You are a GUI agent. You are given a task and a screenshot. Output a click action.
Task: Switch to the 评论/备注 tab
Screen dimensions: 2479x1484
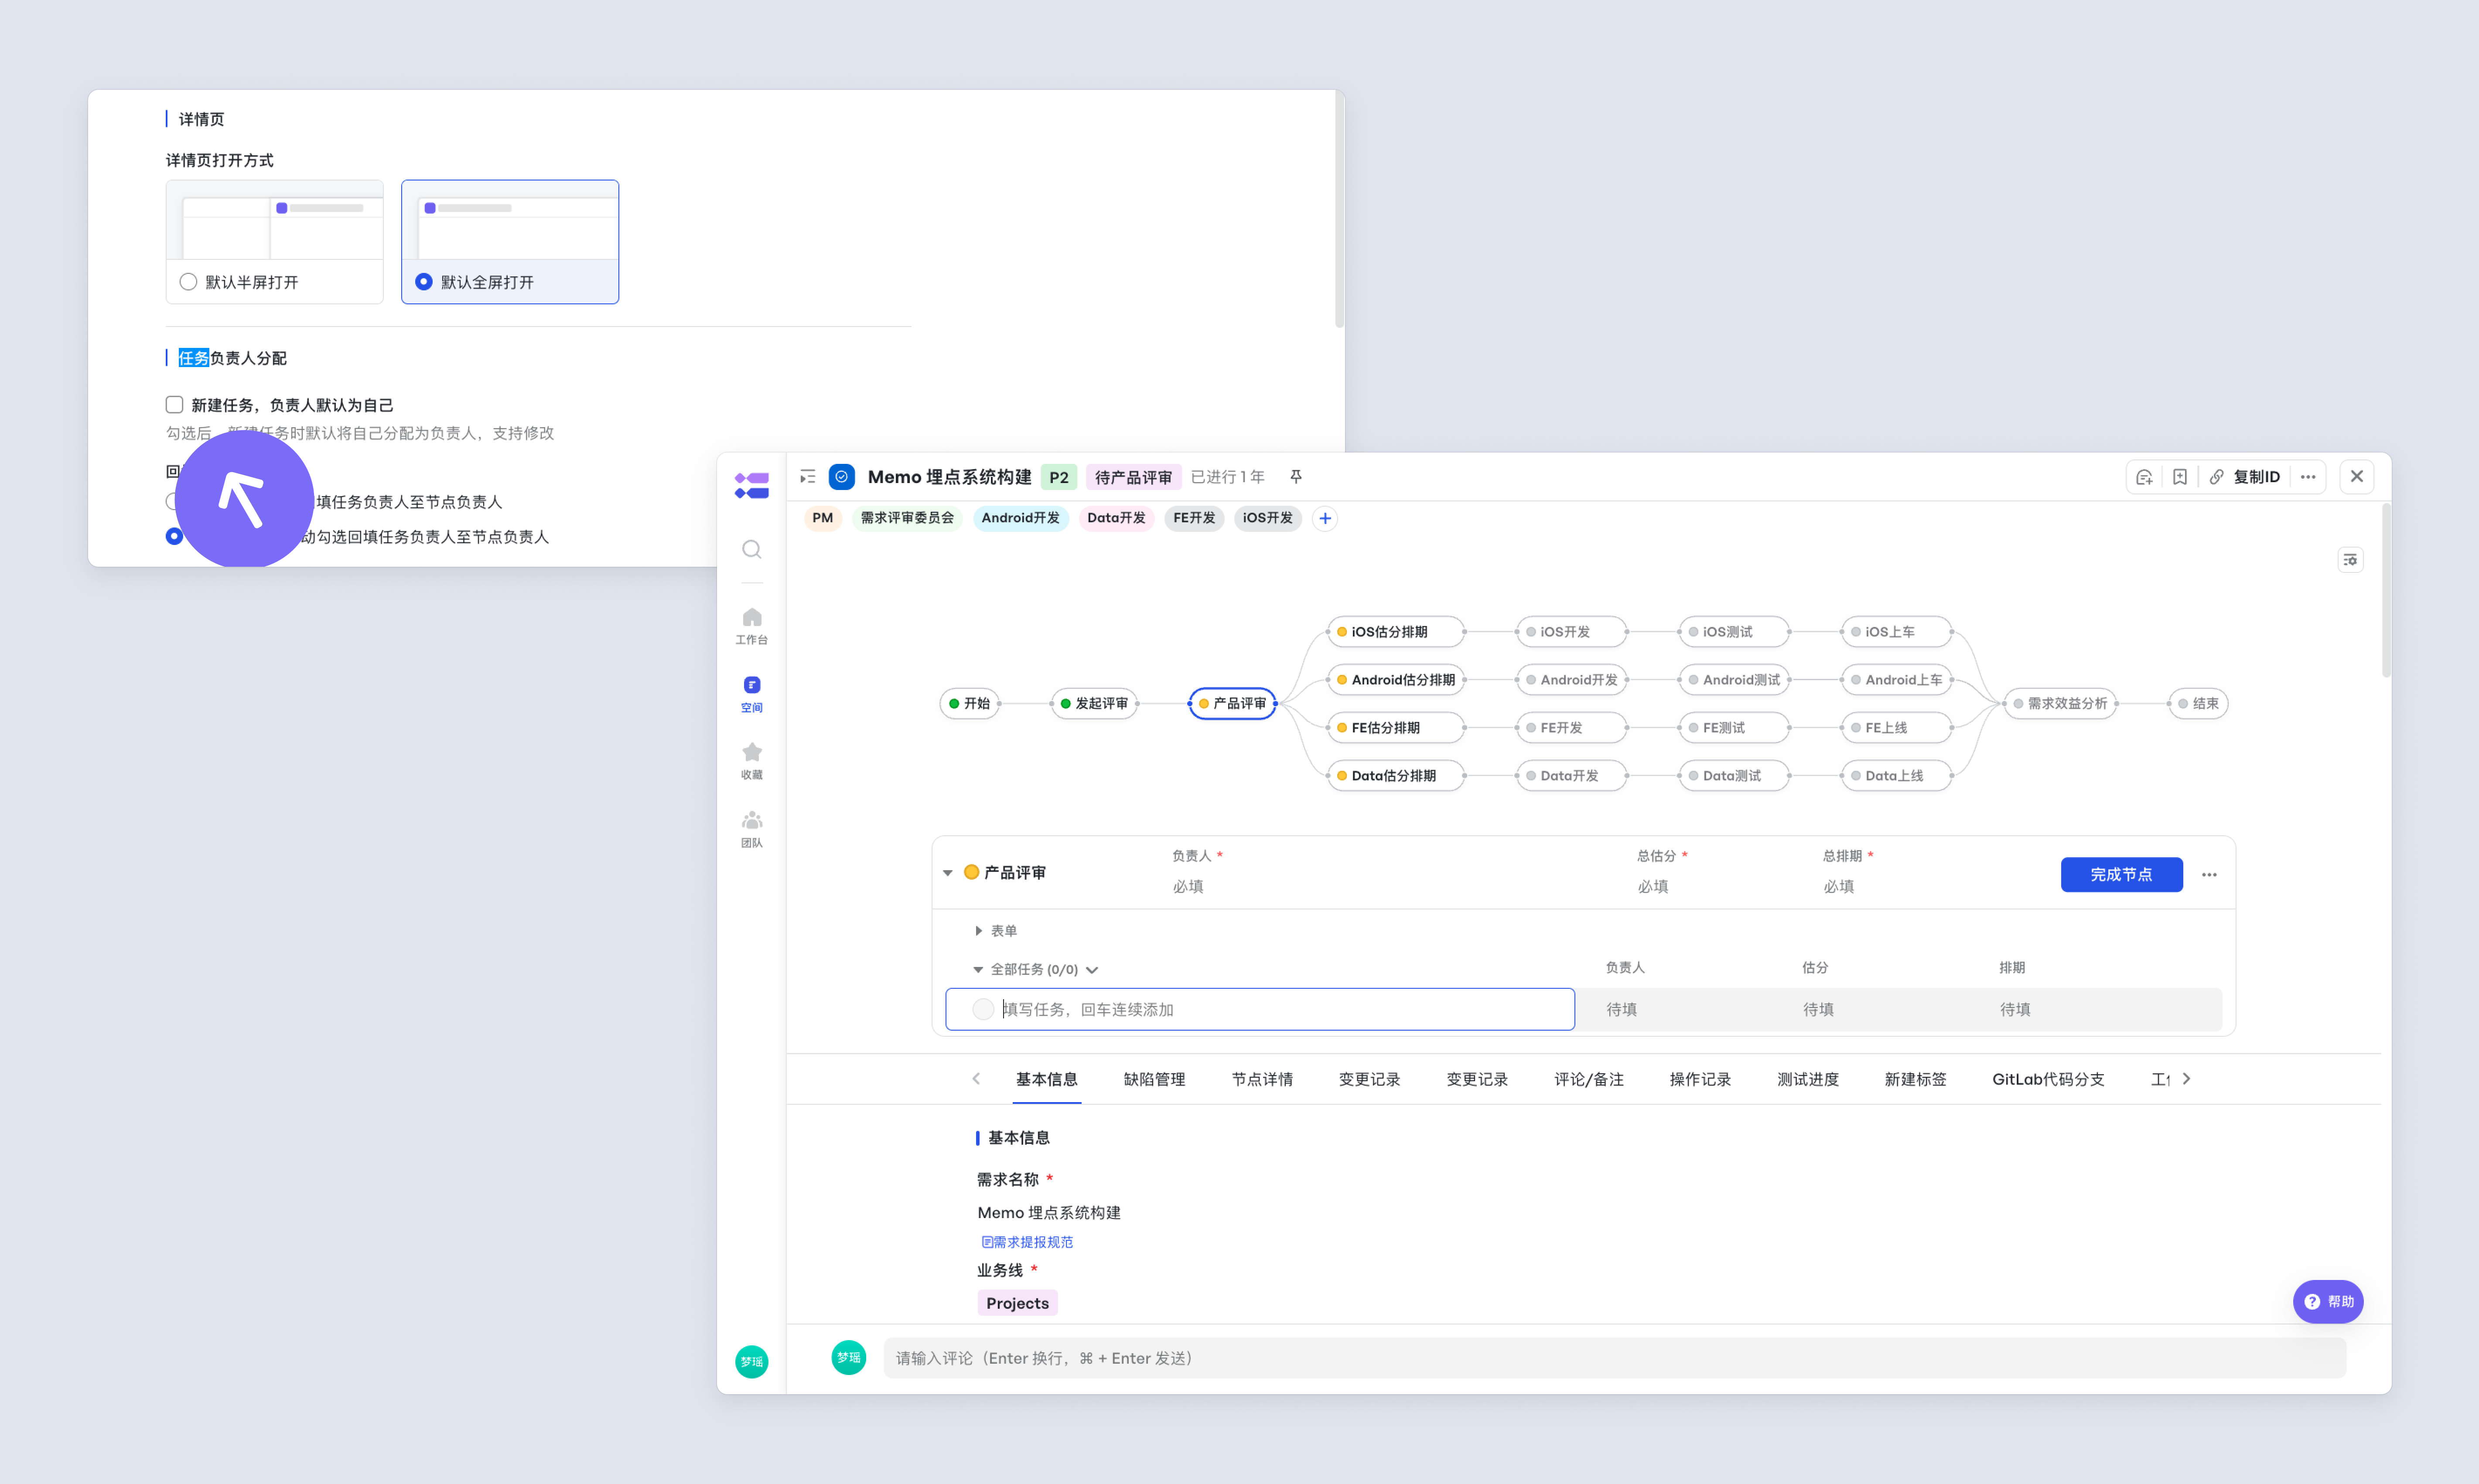(x=1589, y=1079)
